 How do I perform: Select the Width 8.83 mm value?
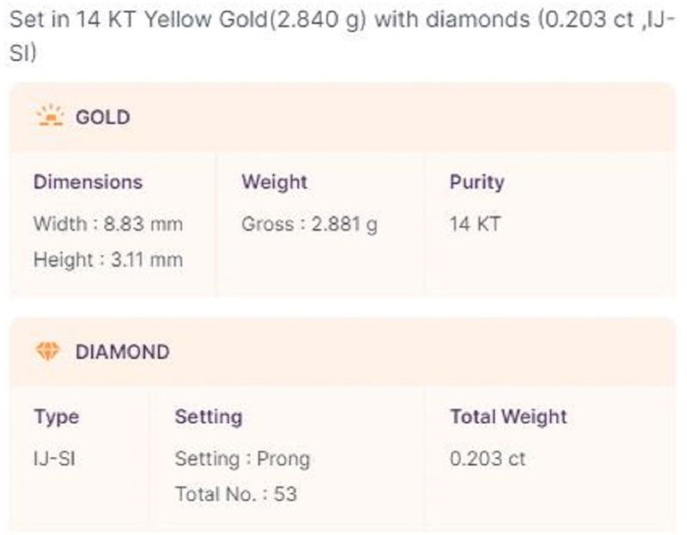(x=108, y=224)
